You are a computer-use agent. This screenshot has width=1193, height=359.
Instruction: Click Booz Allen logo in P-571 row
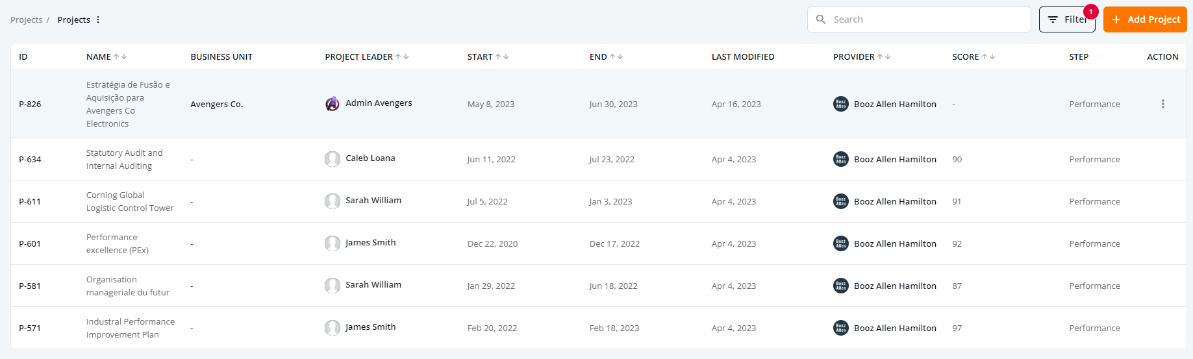(841, 328)
